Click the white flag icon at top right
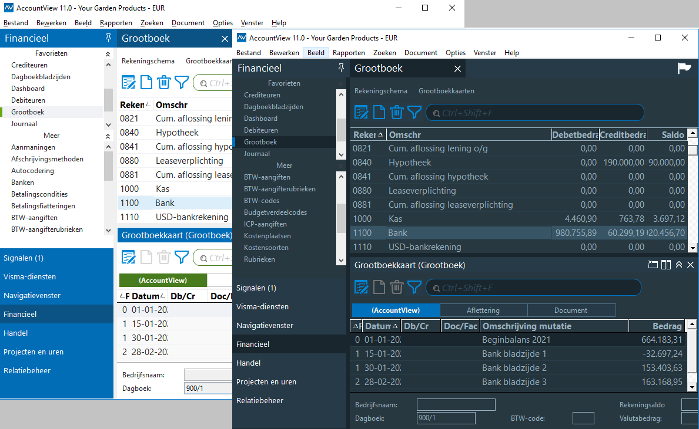Viewport: 699px width, 429px height. (684, 69)
